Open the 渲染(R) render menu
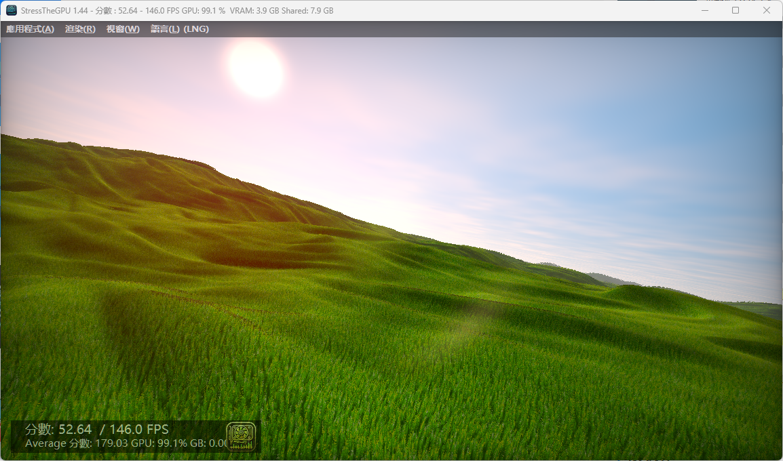Screen dimensions: 783x461 79,28
